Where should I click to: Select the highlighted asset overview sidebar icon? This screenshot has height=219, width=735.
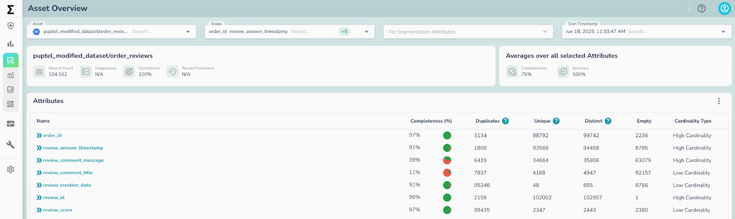11,60
